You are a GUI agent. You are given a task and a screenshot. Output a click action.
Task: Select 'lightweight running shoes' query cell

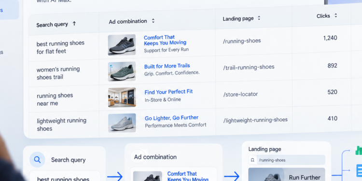pyautogui.click(x=62, y=125)
